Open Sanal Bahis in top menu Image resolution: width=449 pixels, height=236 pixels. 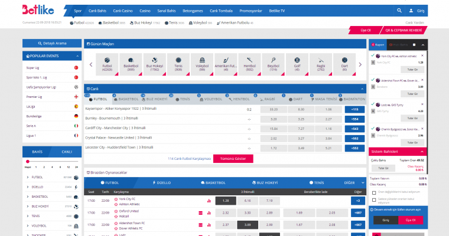(x=167, y=11)
